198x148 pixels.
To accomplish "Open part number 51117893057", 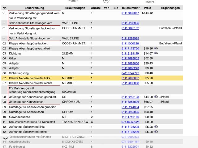I will pos(130,13).
